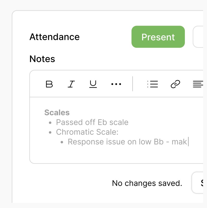Insert a hyperlink using the link icon
This screenshot has height=208, width=207.
point(175,84)
